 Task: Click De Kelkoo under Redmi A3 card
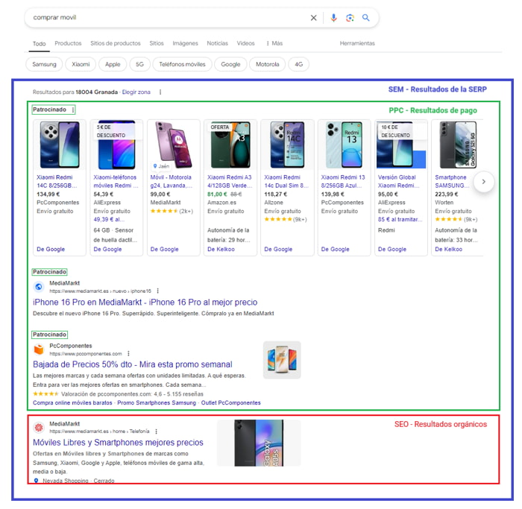click(221, 249)
